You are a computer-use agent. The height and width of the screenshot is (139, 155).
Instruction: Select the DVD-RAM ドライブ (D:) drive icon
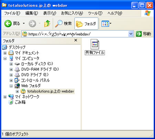coord(17,69)
